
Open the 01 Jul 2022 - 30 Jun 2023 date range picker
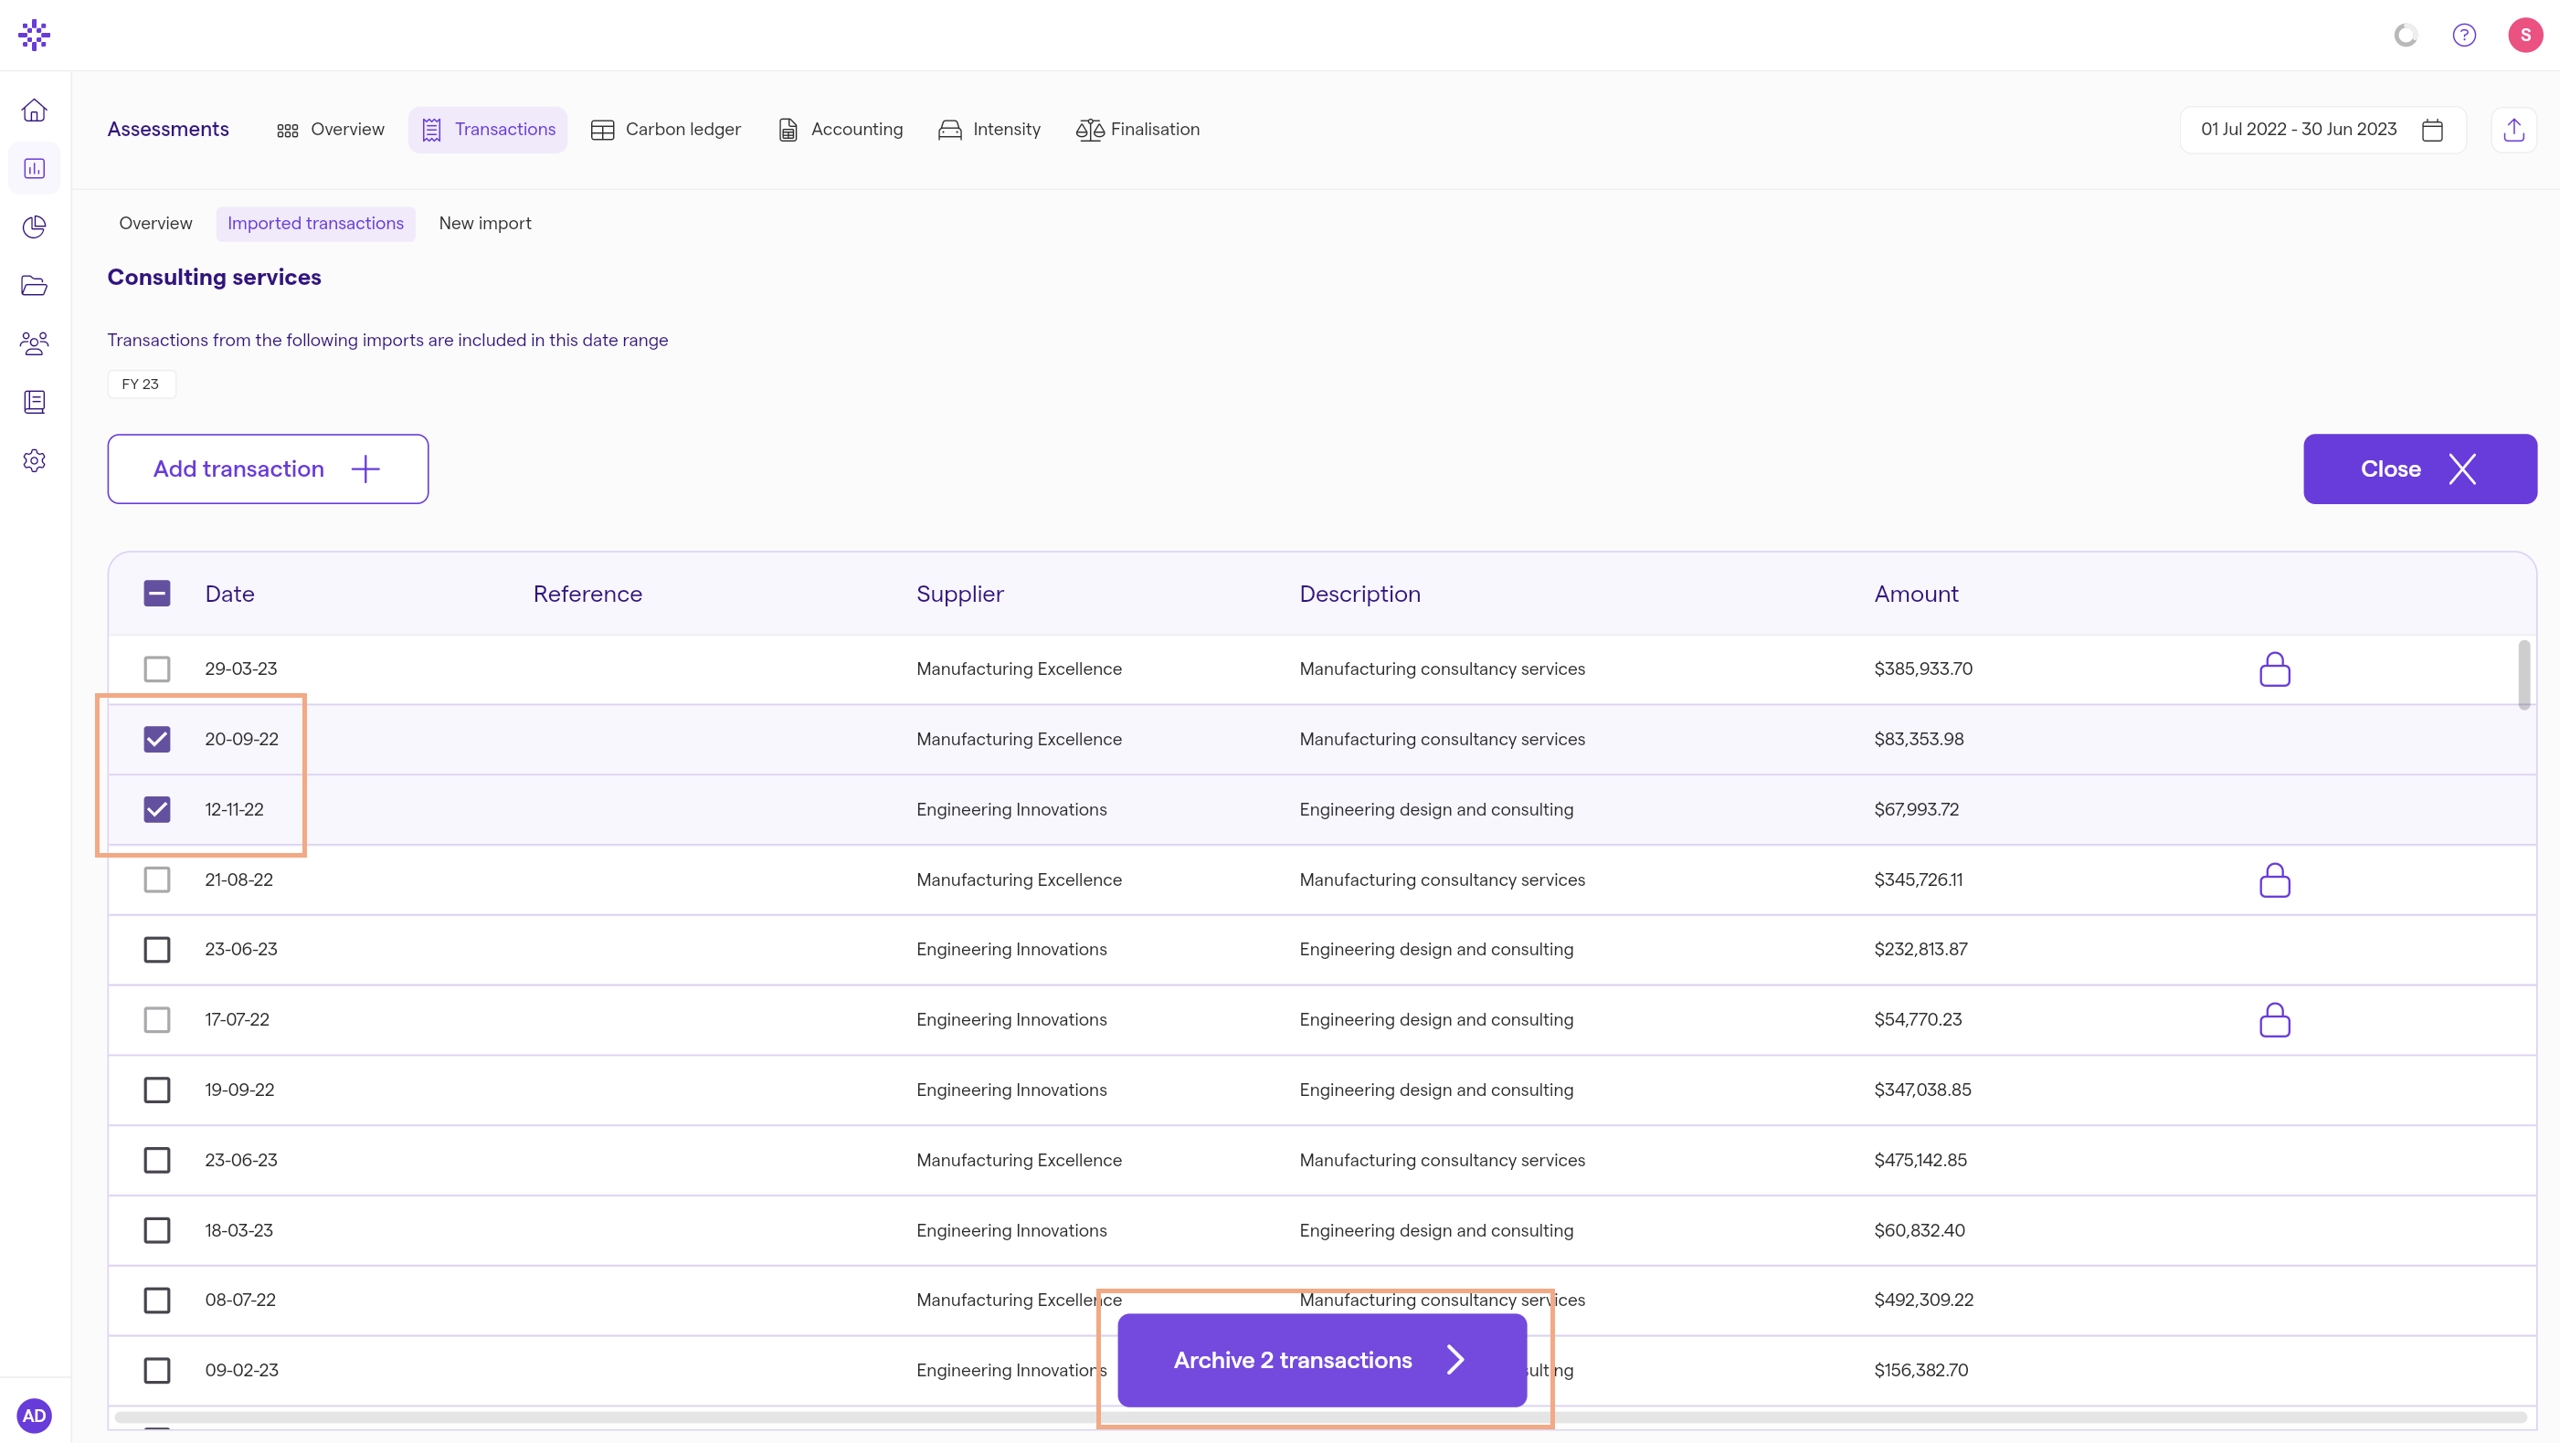2322,130
